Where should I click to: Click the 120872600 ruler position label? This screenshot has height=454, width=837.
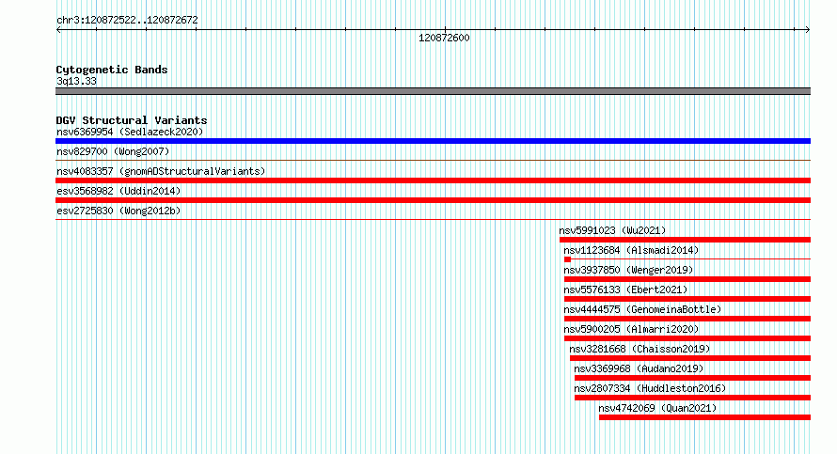pos(444,38)
